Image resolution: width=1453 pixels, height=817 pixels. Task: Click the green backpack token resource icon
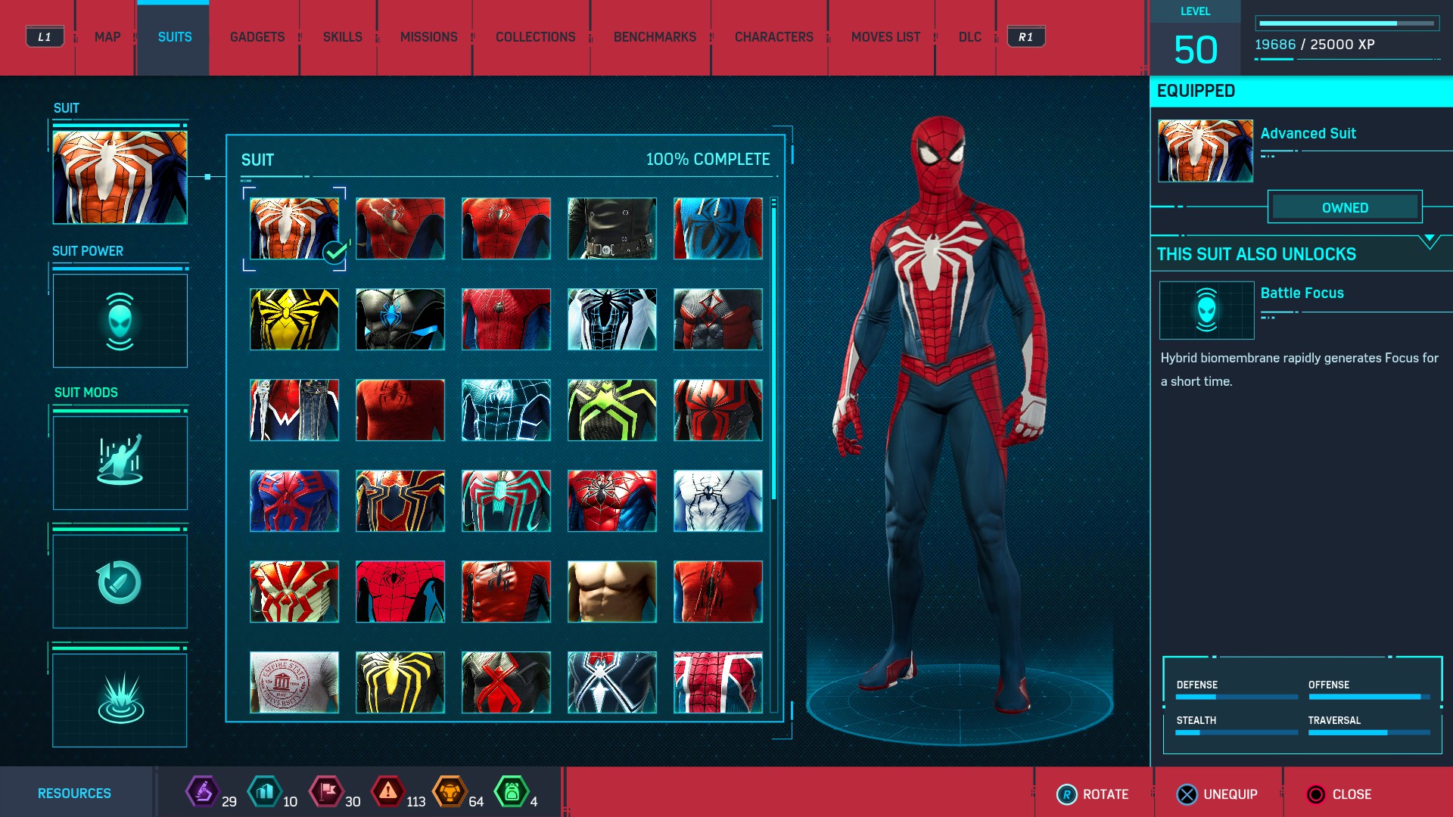511,792
